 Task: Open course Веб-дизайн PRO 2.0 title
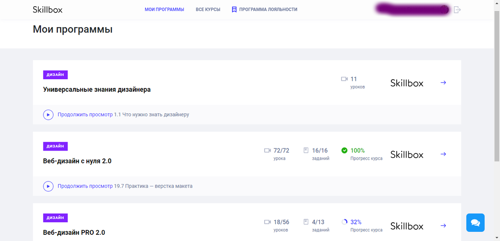click(x=74, y=233)
